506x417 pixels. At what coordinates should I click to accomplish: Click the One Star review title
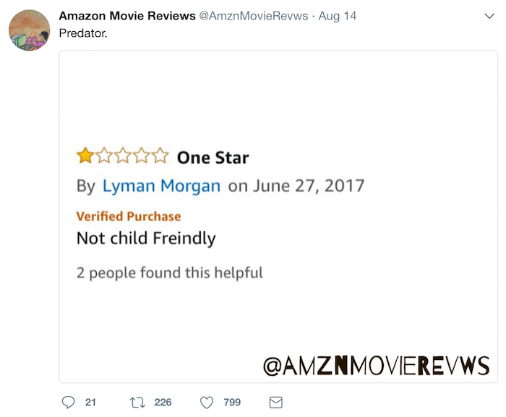pos(213,158)
